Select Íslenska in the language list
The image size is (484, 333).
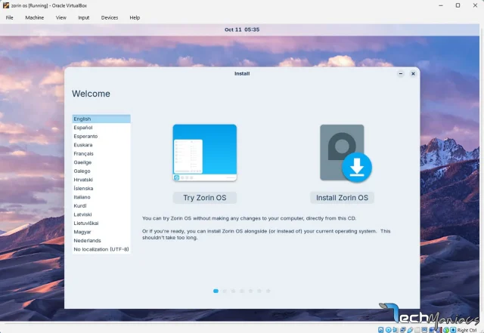(101, 188)
